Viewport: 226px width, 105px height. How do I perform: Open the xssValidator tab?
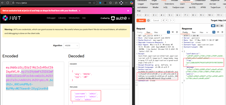tap(143, 7)
